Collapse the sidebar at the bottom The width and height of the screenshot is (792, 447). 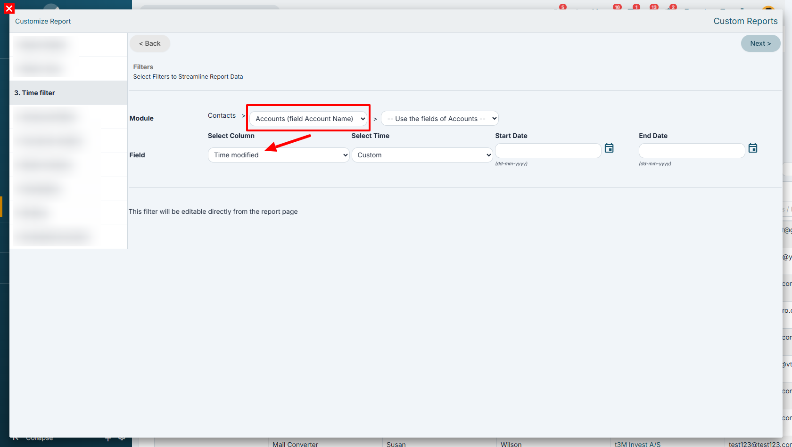pos(39,438)
